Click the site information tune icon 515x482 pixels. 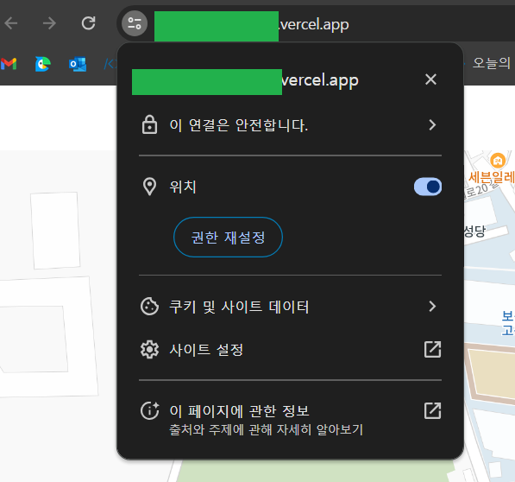tap(135, 23)
